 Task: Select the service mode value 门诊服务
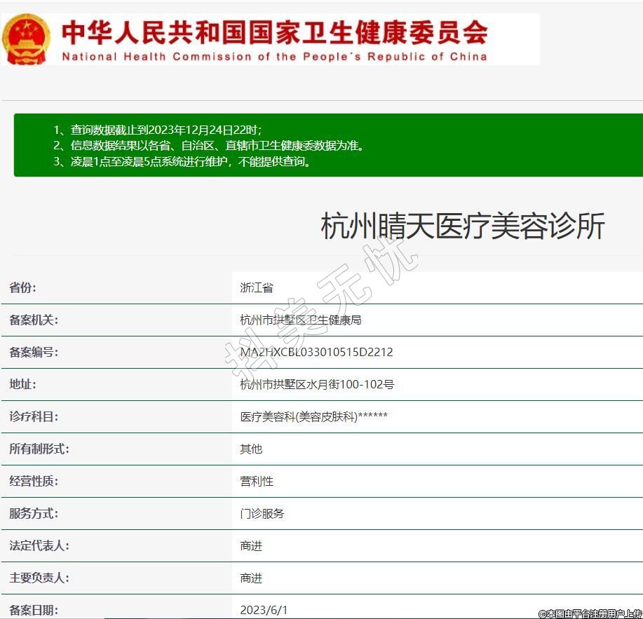tap(262, 513)
